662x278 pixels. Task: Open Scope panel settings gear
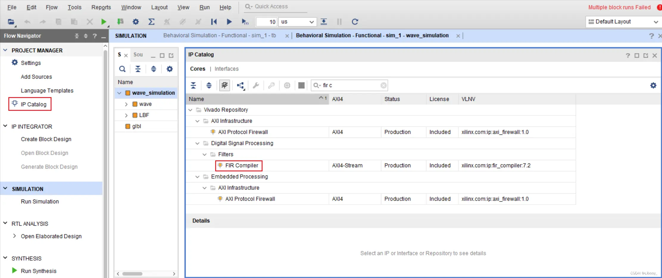[170, 69]
